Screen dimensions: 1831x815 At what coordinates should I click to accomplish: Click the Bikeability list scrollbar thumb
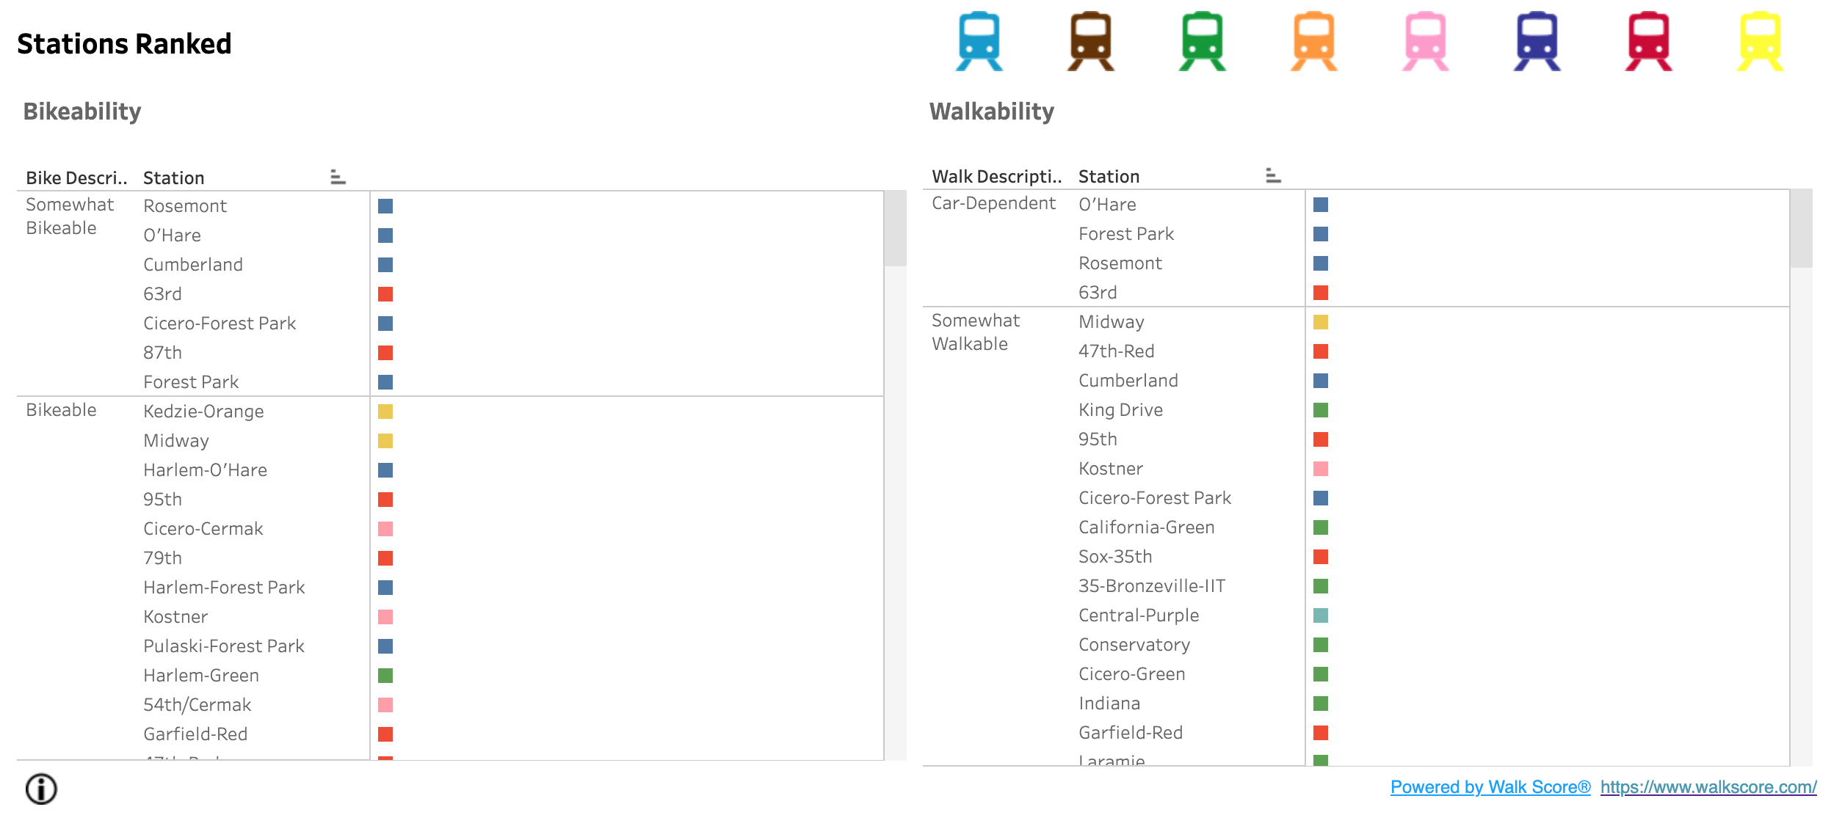pyautogui.click(x=895, y=229)
